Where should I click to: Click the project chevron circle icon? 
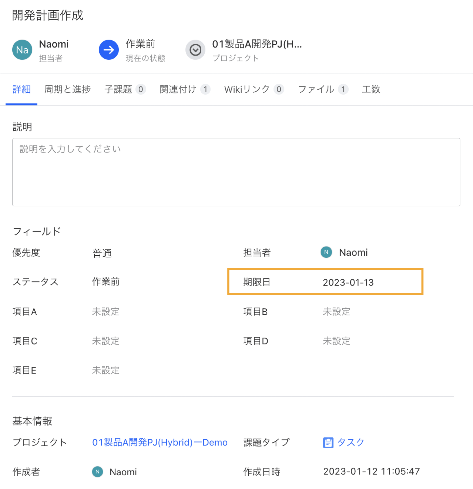click(195, 50)
